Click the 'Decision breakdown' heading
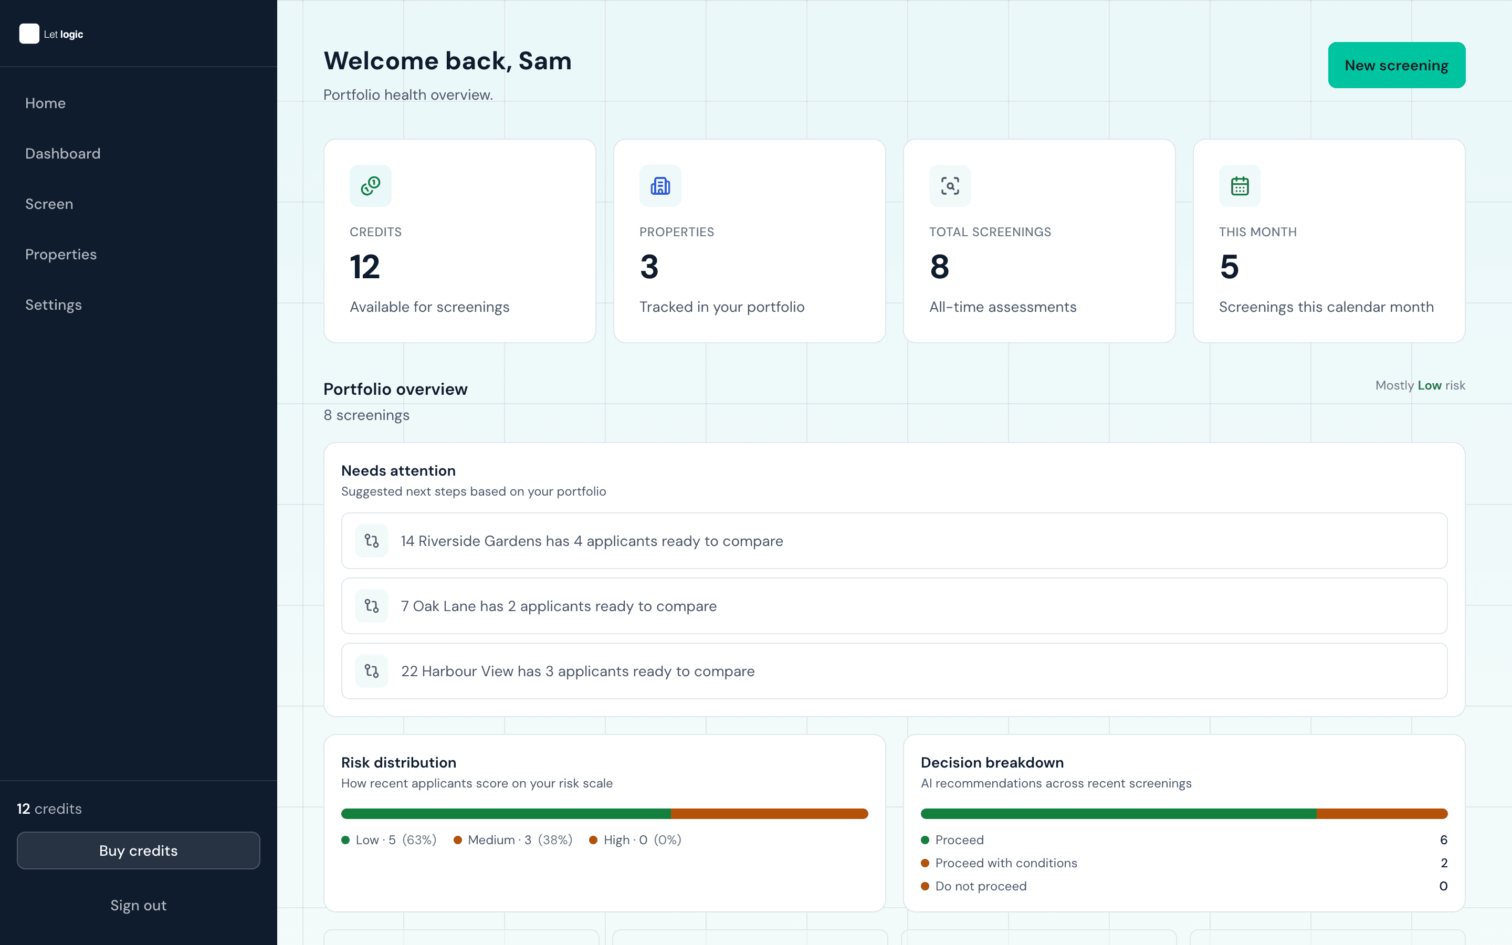This screenshot has height=945, width=1512. 992,762
